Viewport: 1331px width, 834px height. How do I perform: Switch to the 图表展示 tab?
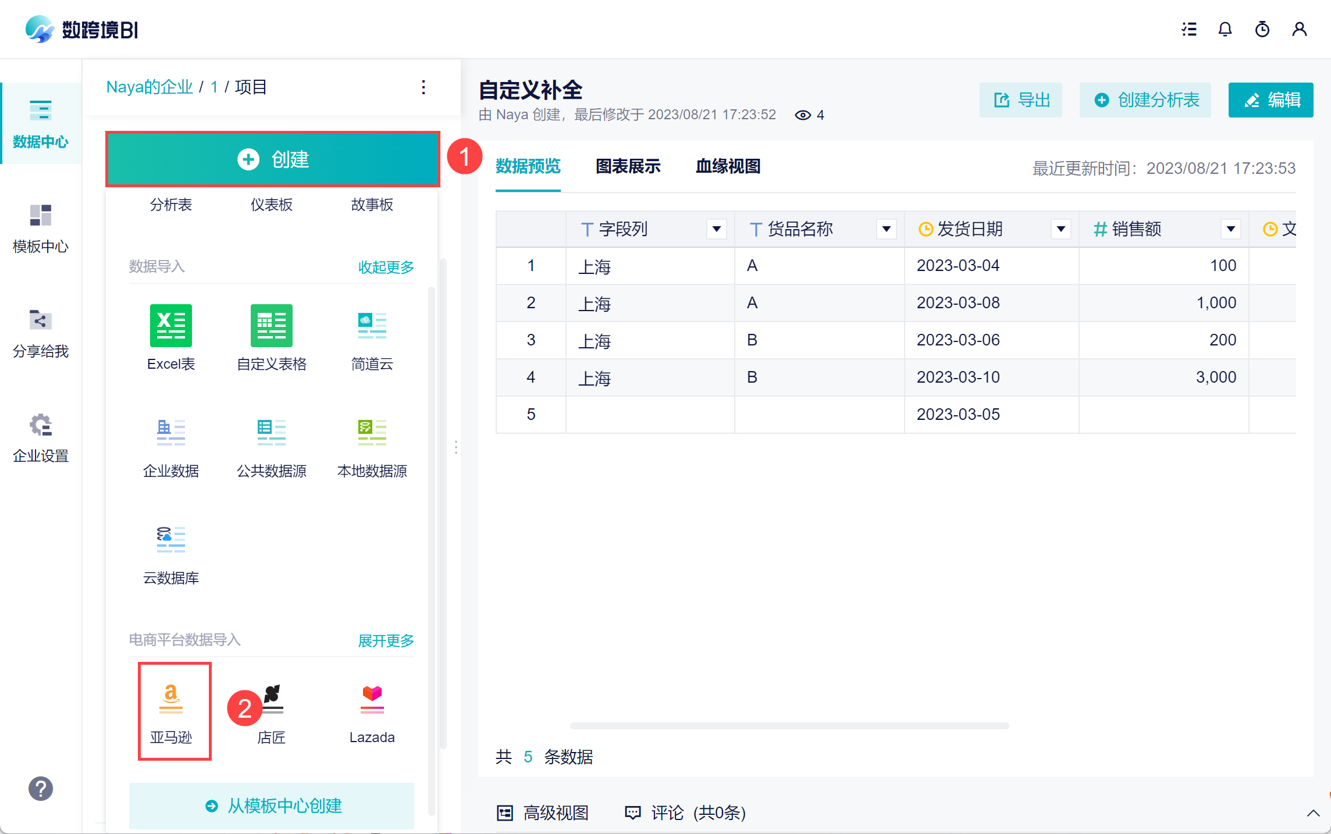pyautogui.click(x=628, y=166)
